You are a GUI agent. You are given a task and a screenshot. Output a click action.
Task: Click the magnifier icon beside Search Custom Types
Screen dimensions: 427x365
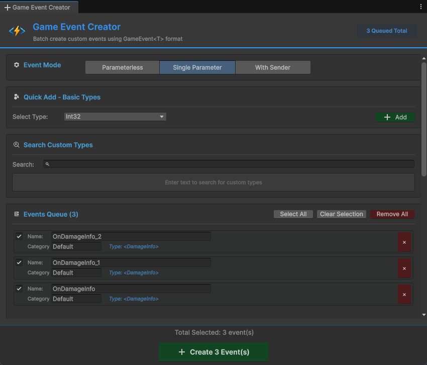[16, 145]
